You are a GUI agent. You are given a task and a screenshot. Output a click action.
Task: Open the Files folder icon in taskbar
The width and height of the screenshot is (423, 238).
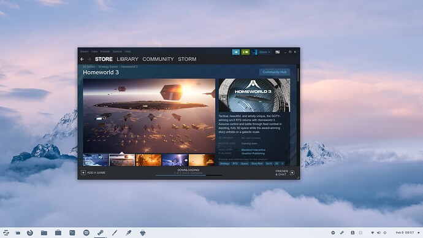pos(44,232)
